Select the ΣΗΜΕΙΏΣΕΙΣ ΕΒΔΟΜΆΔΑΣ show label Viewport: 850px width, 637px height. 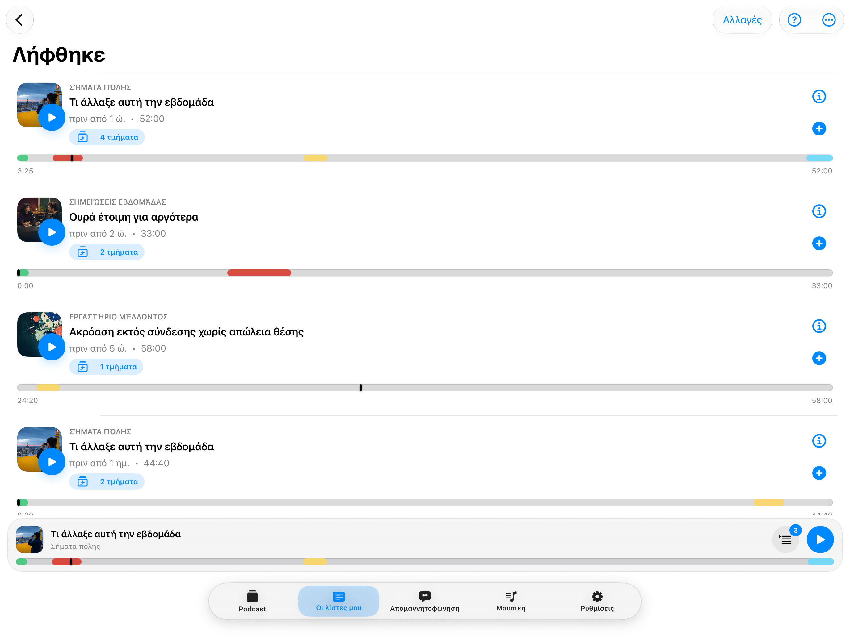tap(118, 202)
